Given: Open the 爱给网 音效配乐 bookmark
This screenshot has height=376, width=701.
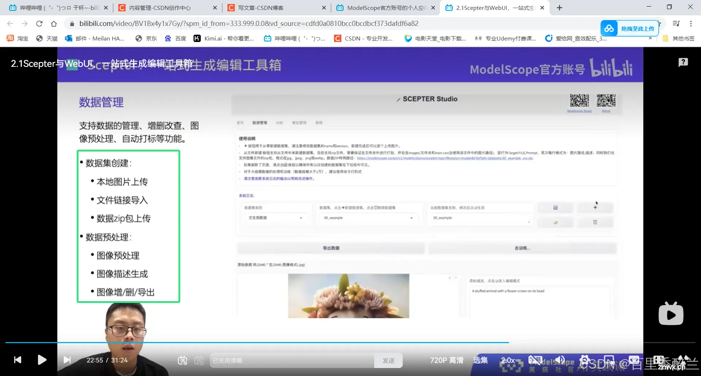Looking at the screenshot, I should point(576,38).
